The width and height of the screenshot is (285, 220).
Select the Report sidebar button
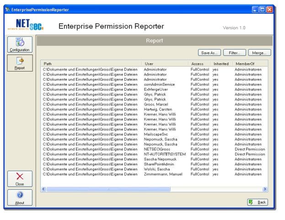tap(20, 63)
